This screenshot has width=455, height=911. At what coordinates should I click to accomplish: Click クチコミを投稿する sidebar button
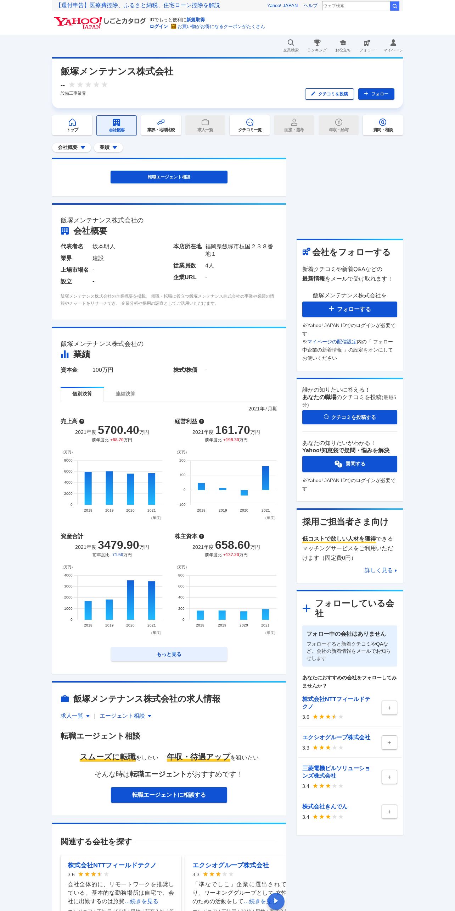349,417
